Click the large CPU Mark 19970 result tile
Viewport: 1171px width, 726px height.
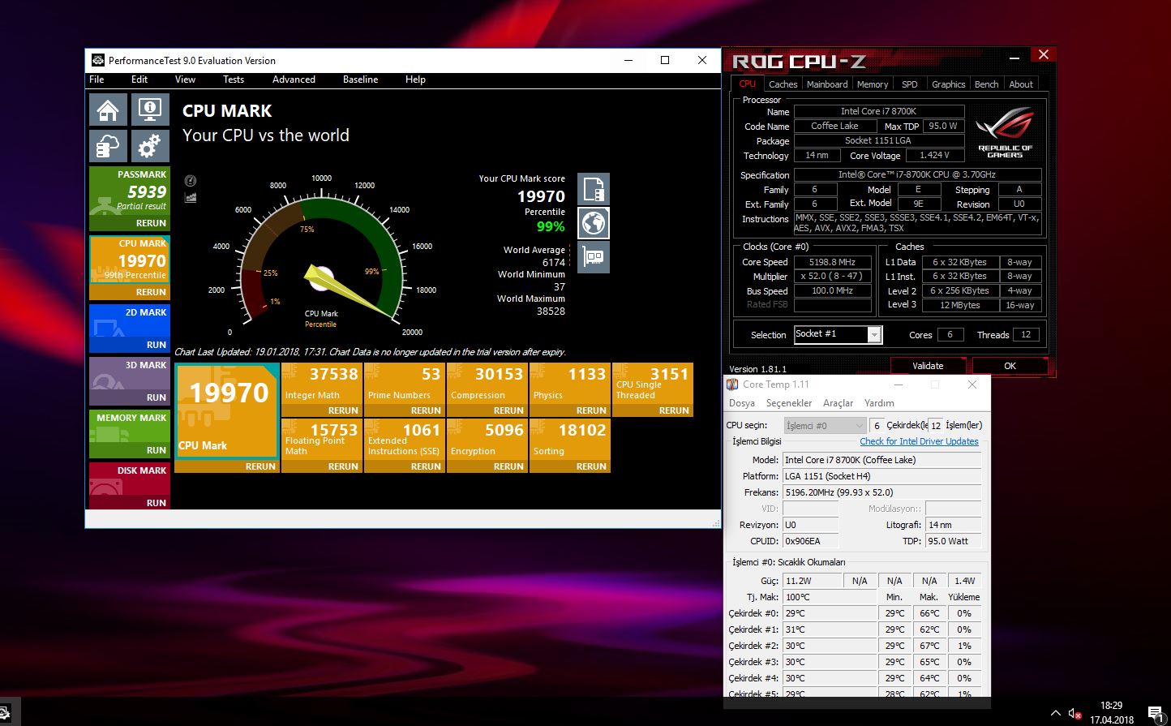[227, 411]
